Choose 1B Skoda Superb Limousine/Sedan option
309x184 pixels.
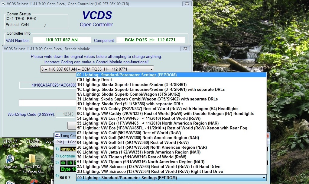pos(171,84)
